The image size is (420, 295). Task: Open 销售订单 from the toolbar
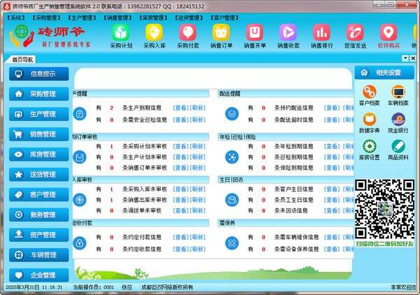tap(220, 36)
